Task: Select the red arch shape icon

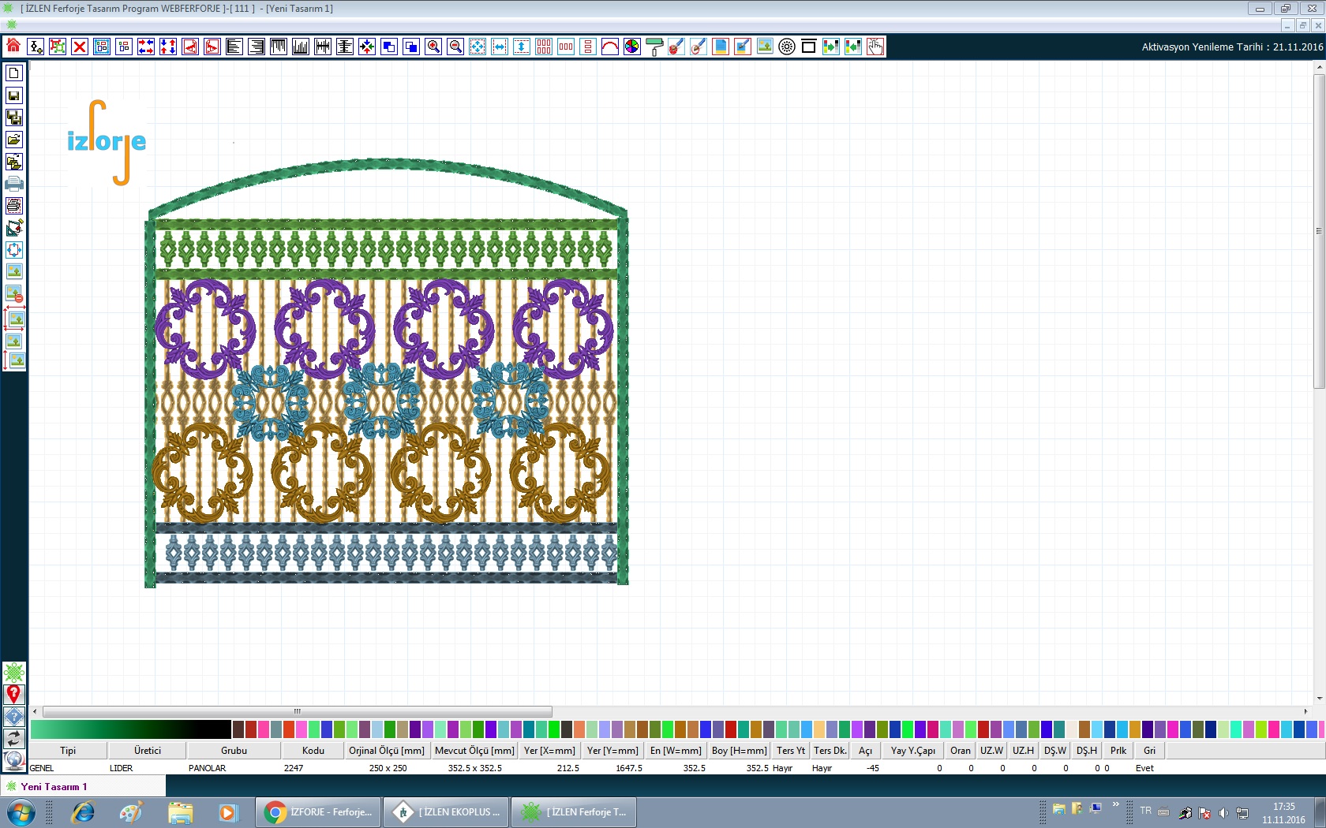Action: click(610, 47)
